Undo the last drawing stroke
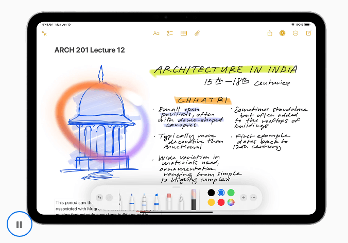 point(99,197)
